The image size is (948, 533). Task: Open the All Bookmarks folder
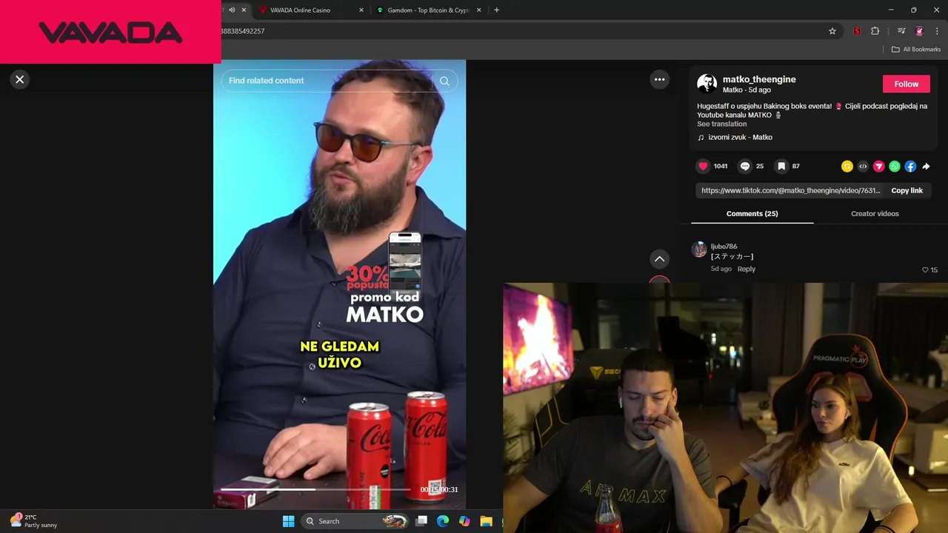pyautogui.click(x=916, y=50)
